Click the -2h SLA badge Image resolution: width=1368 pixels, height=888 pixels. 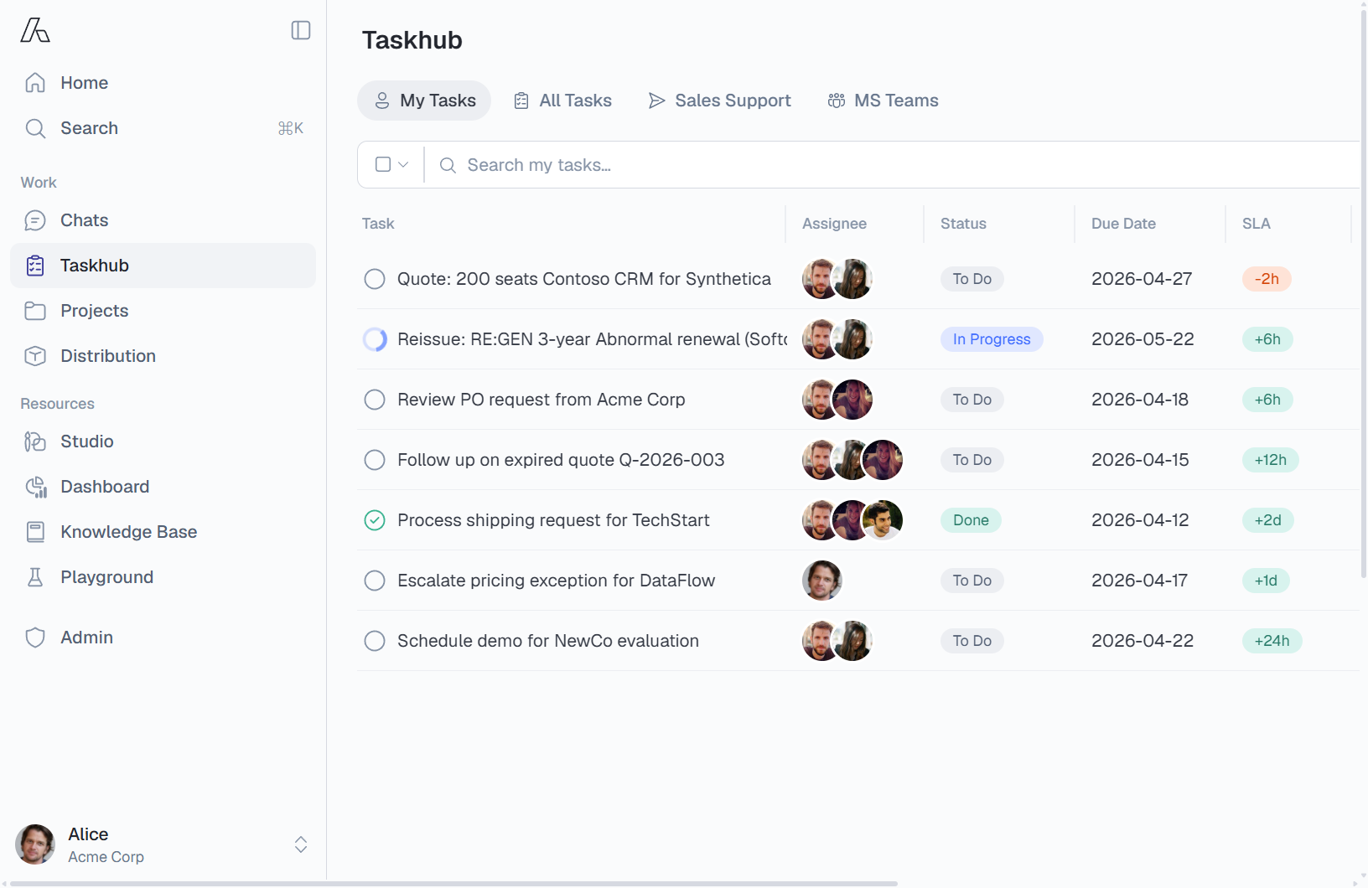[x=1267, y=279]
